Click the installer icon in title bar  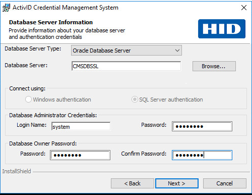point(6,8)
